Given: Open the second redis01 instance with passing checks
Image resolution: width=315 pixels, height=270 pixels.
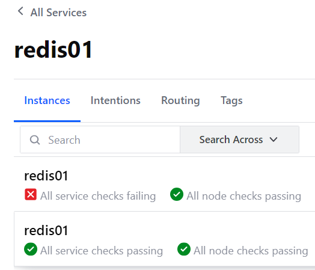Looking at the screenshot, I should (46, 230).
